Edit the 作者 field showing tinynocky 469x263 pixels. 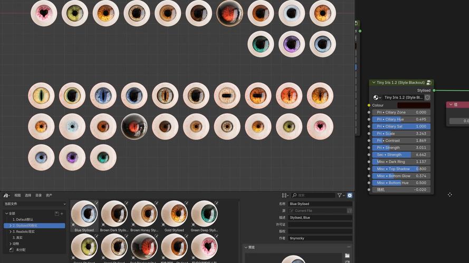[320, 238]
